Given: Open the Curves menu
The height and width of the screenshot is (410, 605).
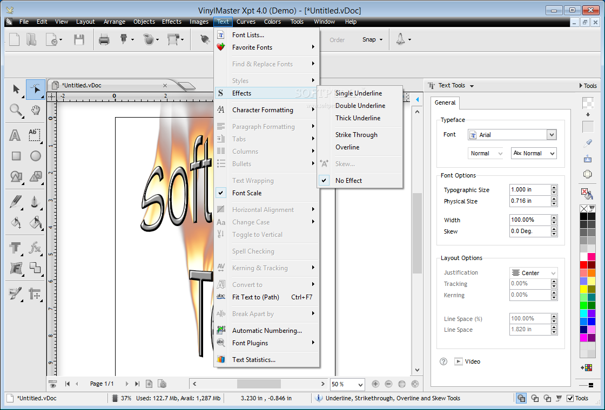Looking at the screenshot, I should [246, 22].
